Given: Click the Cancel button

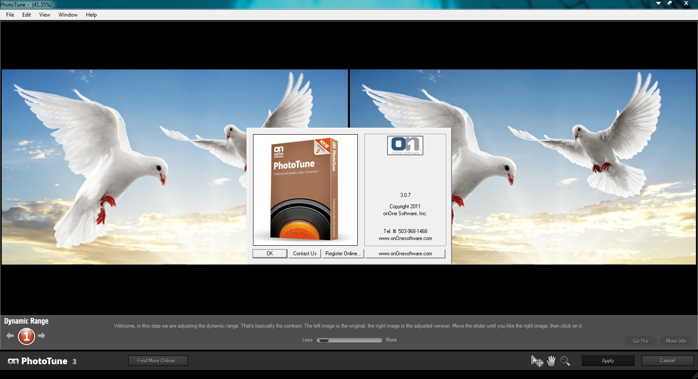Looking at the screenshot, I should (x=667, y=361).
